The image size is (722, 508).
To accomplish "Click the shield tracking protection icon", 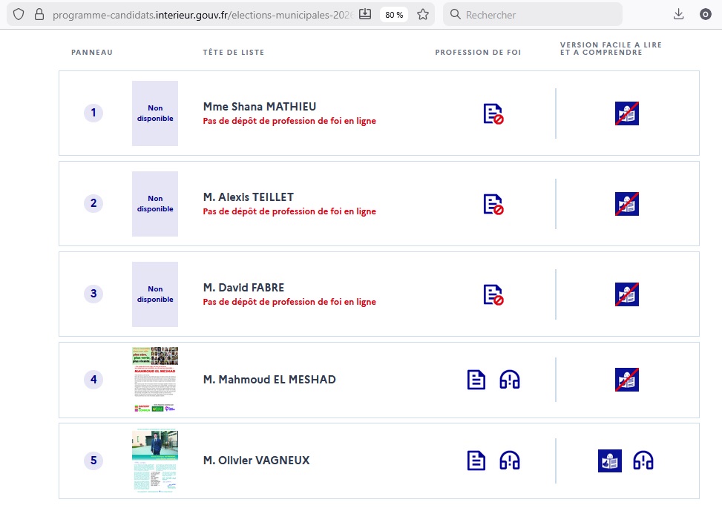I will pyautogui.click(x=19, y=14).
